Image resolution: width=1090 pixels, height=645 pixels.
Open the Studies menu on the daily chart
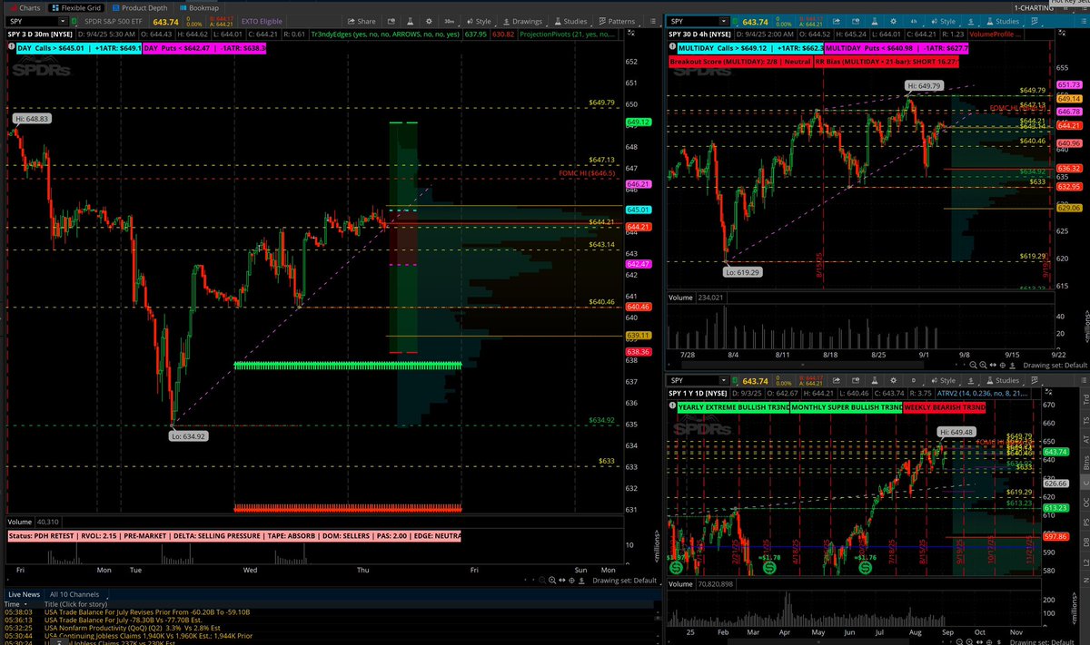tap(1004, 380)
